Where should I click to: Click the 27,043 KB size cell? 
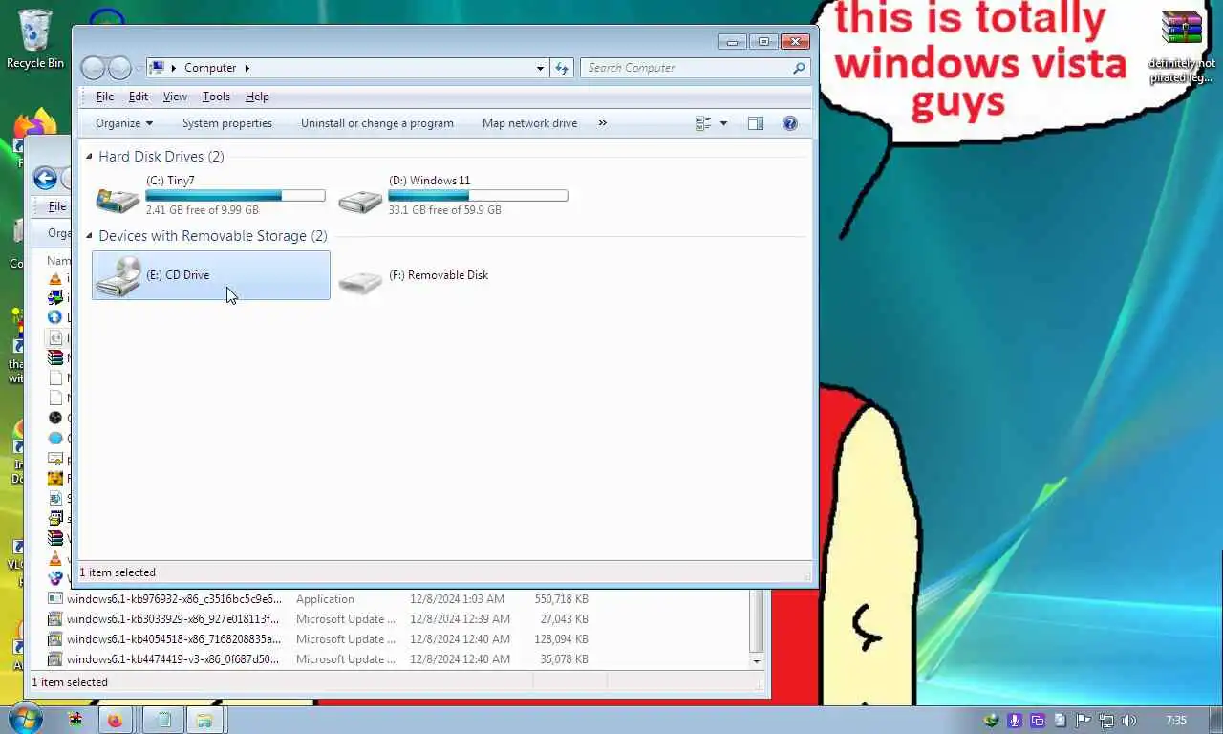point(565,619)
